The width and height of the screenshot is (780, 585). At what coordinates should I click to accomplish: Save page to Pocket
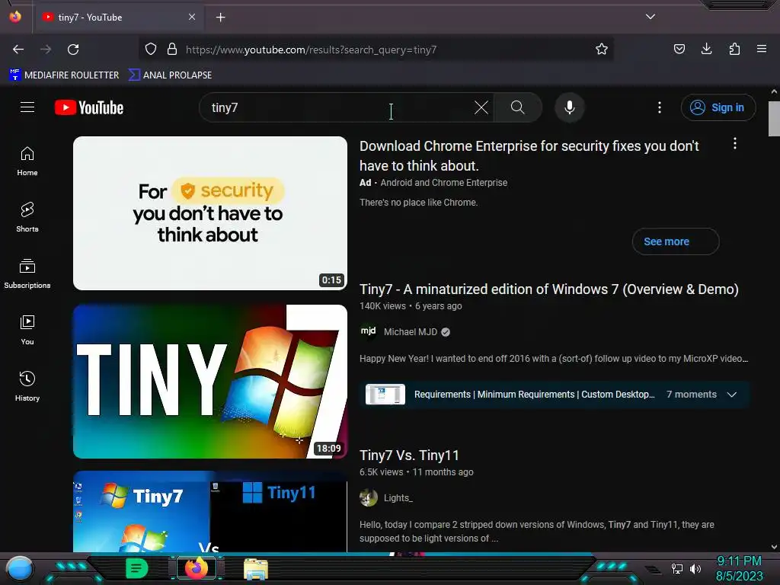(679, 49)
